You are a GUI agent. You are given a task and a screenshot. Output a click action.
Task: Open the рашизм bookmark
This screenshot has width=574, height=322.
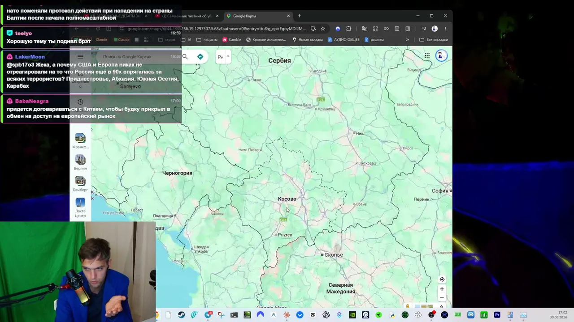[374, 40]
